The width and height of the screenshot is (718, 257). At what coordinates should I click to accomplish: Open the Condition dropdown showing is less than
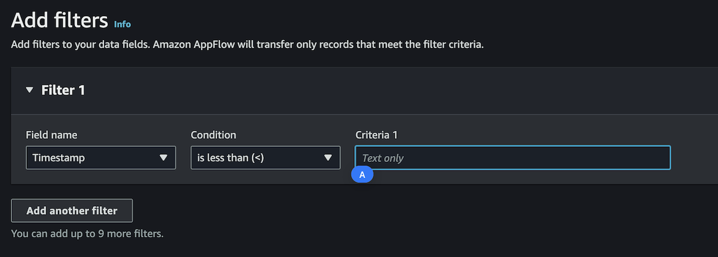(265, 157)
